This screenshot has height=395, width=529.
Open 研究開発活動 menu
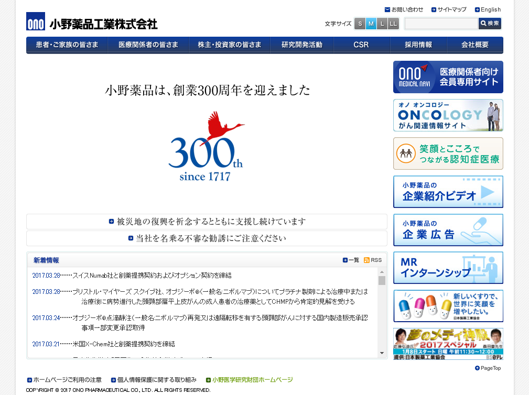click(302, 45)
